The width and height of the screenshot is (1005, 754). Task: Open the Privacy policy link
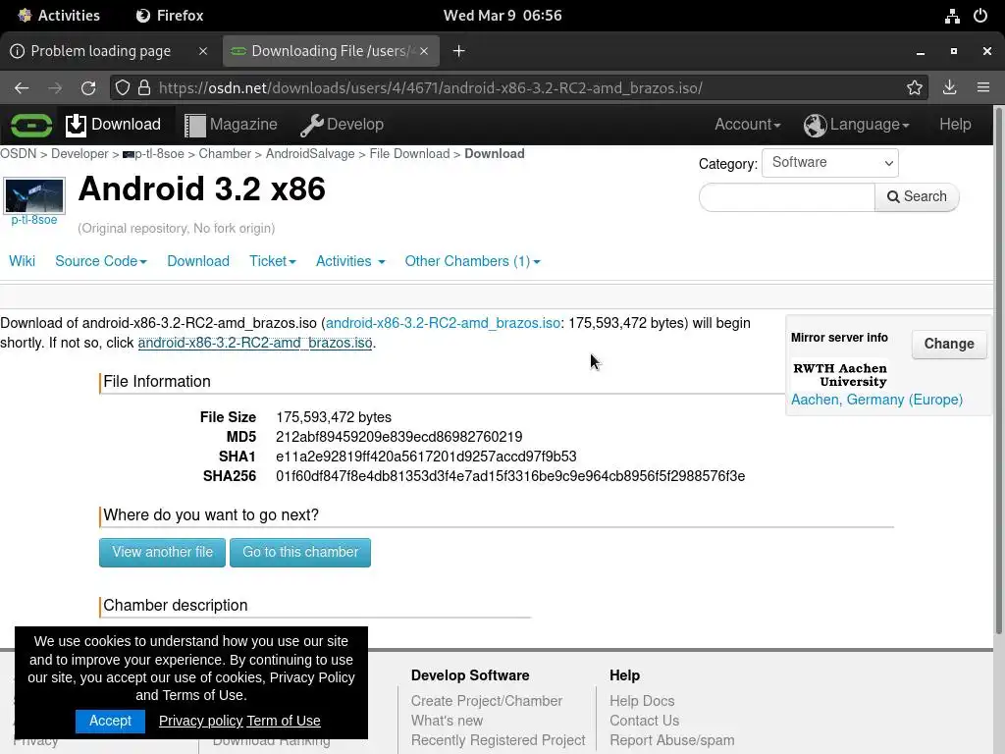(x=200, y=721)
